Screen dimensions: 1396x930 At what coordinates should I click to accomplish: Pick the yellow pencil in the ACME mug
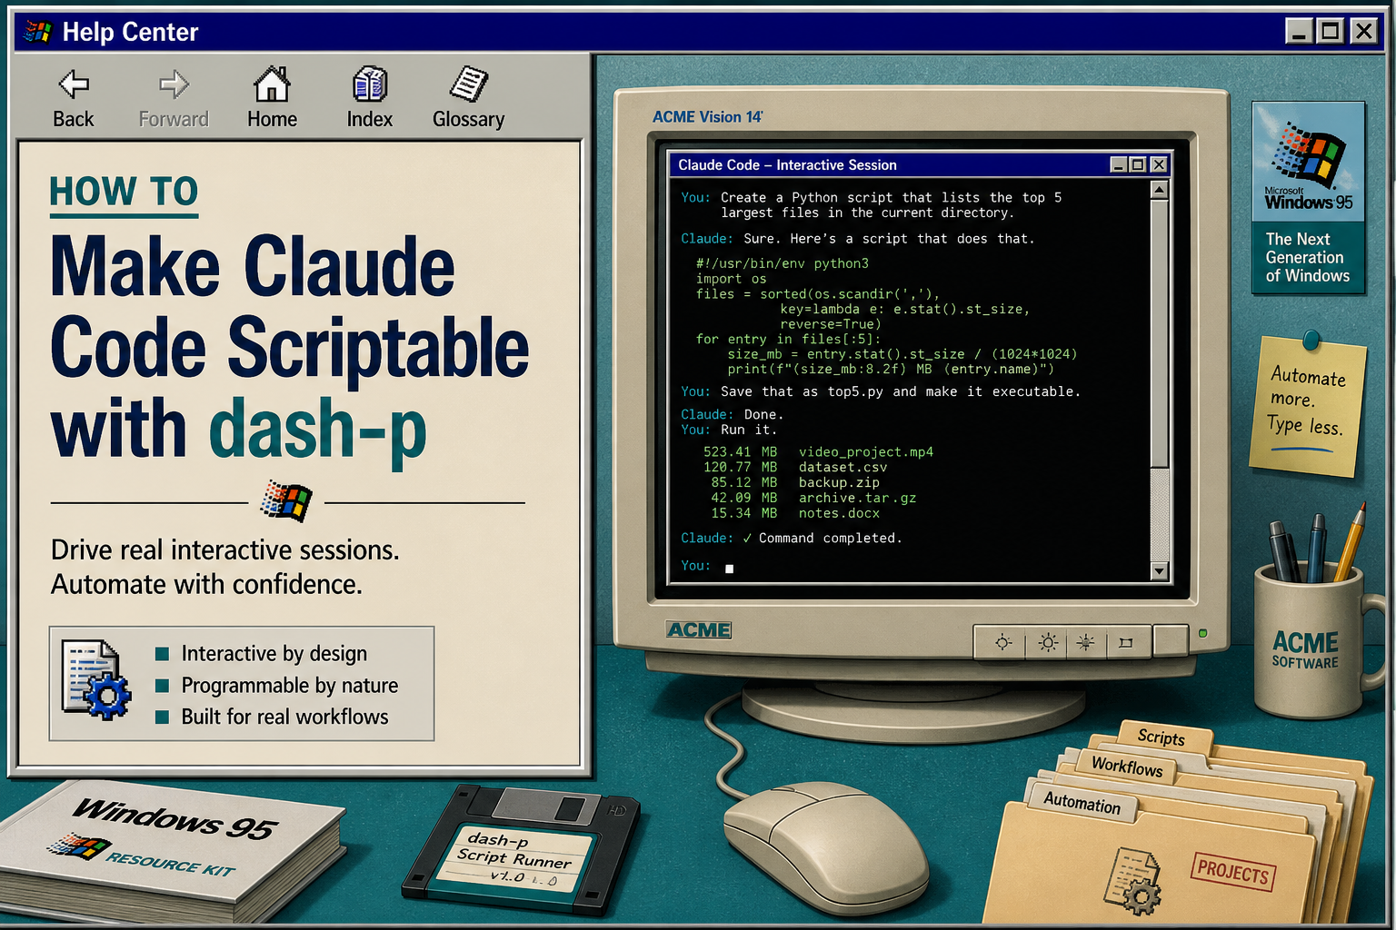pyautogui.click(x=1350, y=542)
